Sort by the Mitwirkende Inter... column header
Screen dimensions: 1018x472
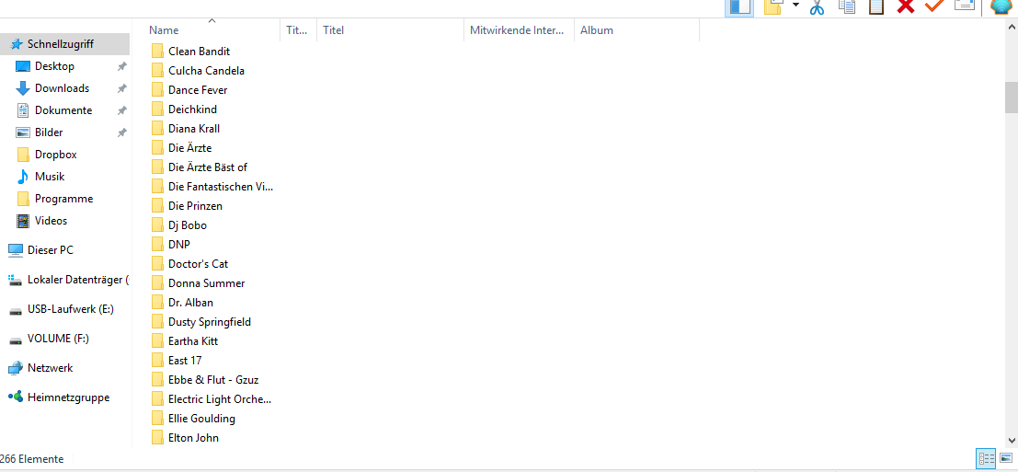519,30
